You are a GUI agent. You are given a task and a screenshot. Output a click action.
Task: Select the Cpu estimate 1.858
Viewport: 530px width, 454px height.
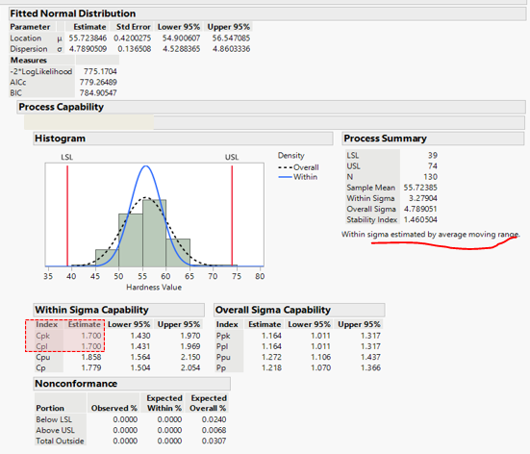(x=91, y=357)
